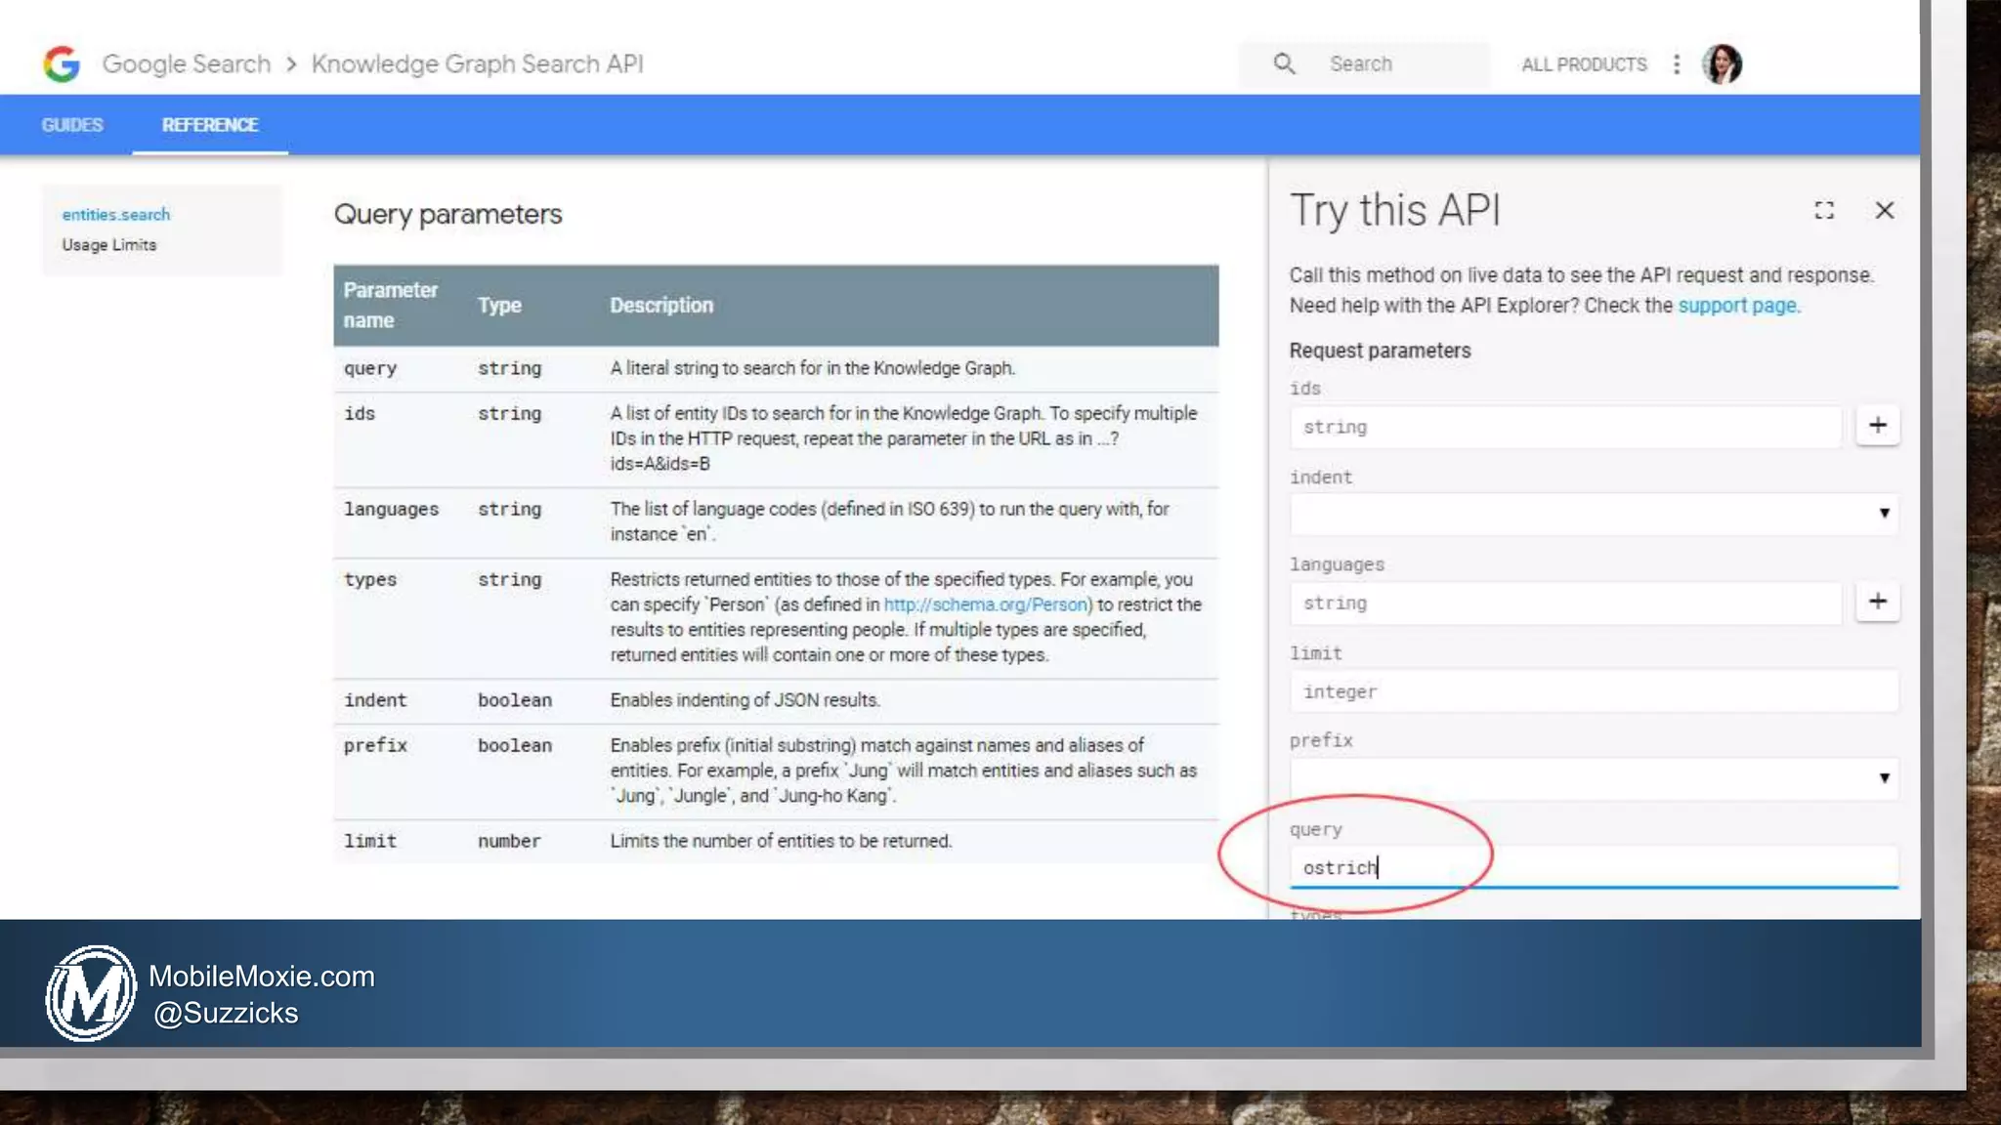Open the prefix dropdown
This screenshot has height=1125, width=2001.
coord(1593,778)
